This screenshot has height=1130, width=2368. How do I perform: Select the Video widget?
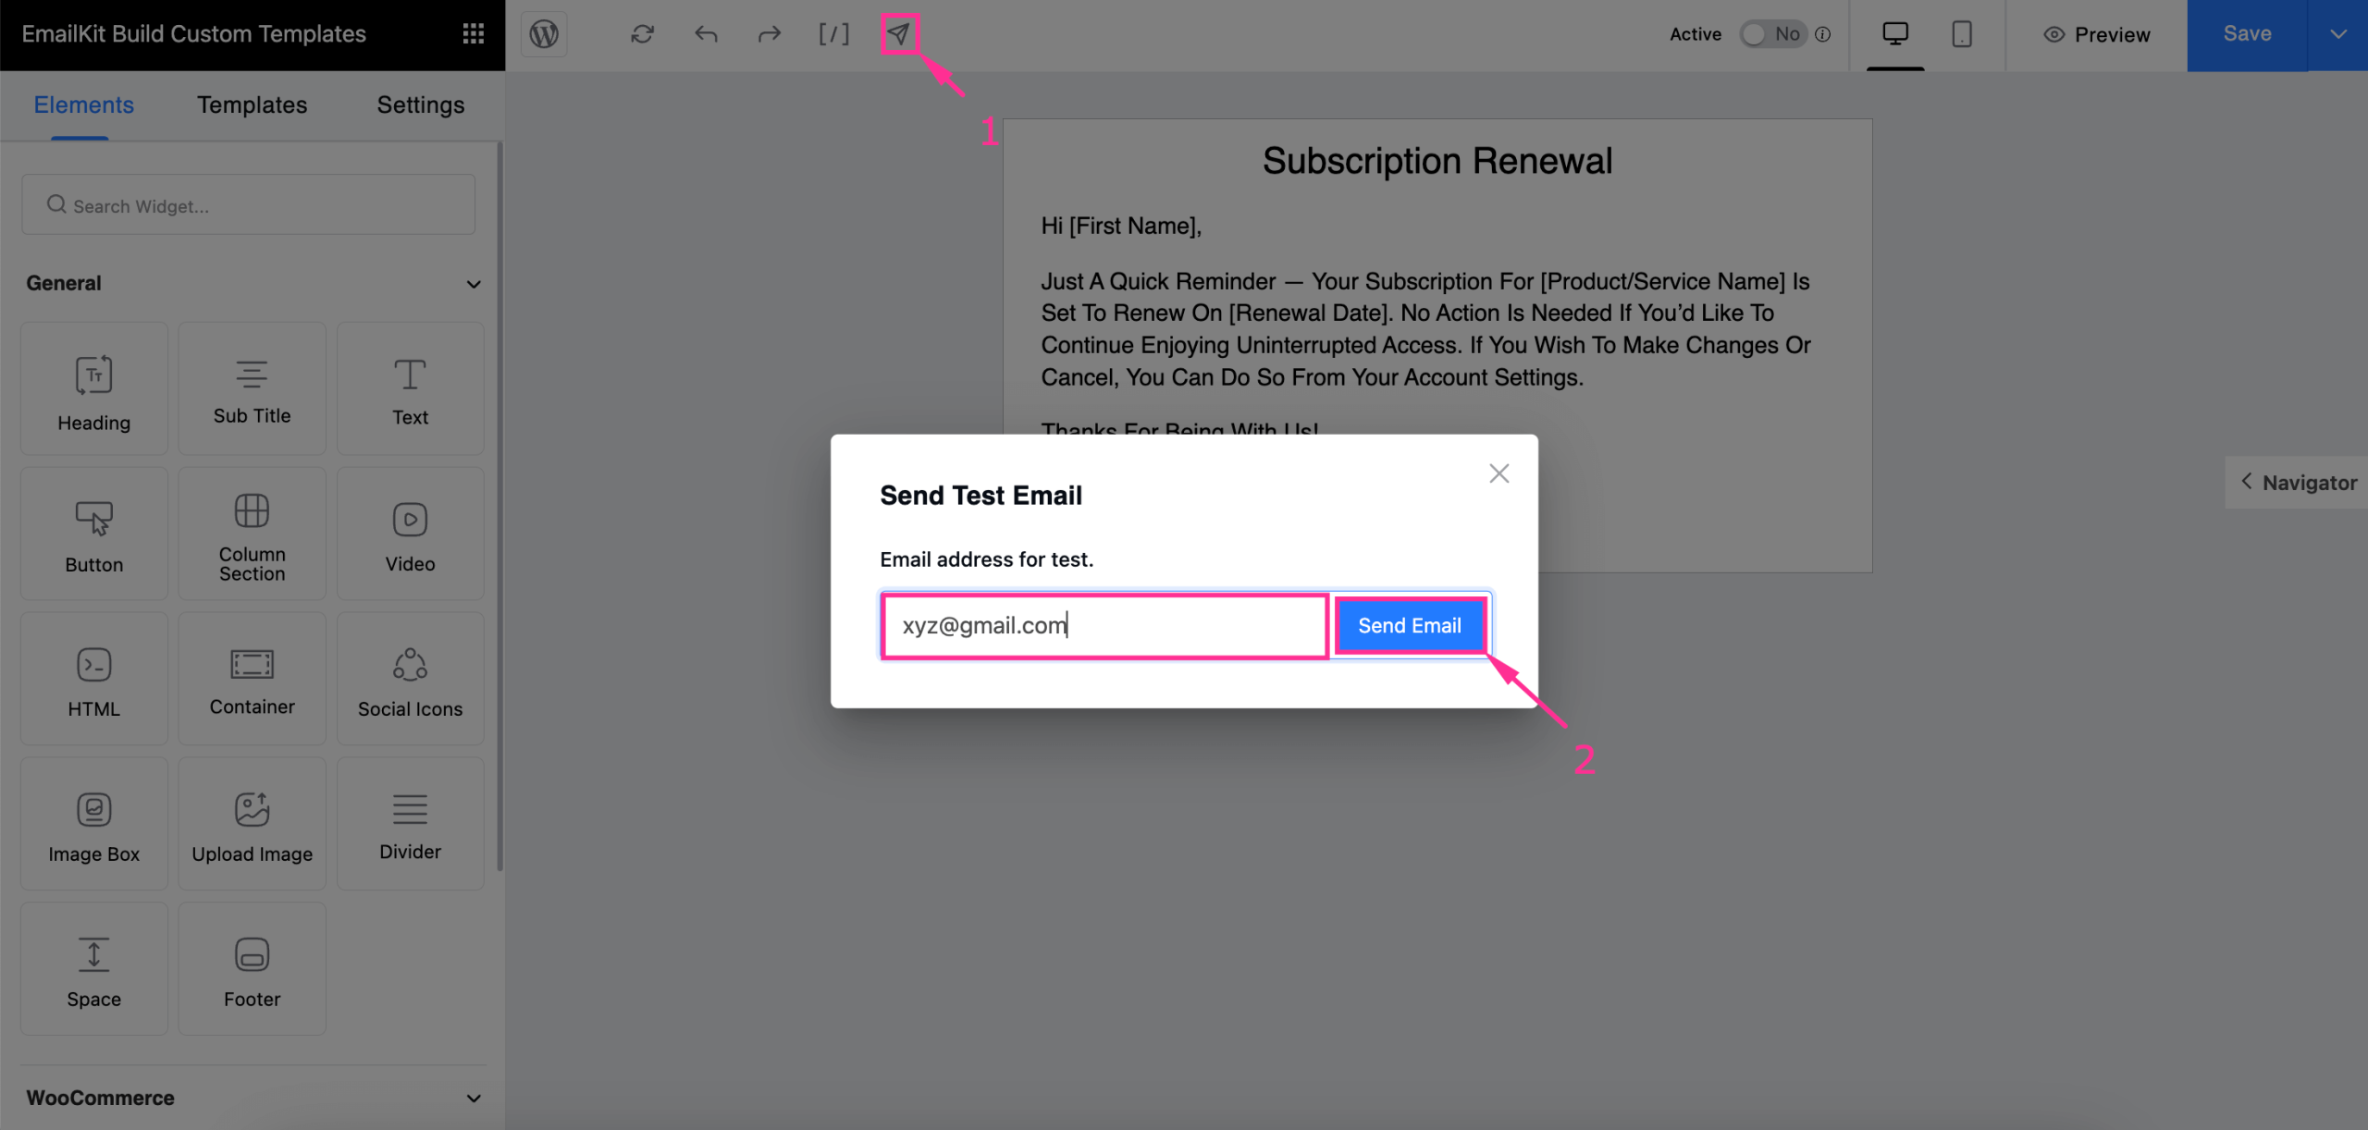click(x=410, y=534)
